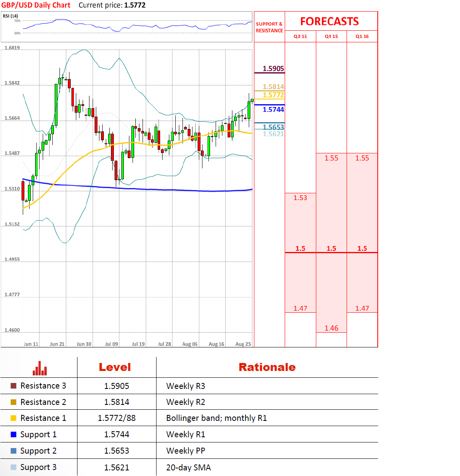Click the red bar-chart icon in table header

coord(40,368)
